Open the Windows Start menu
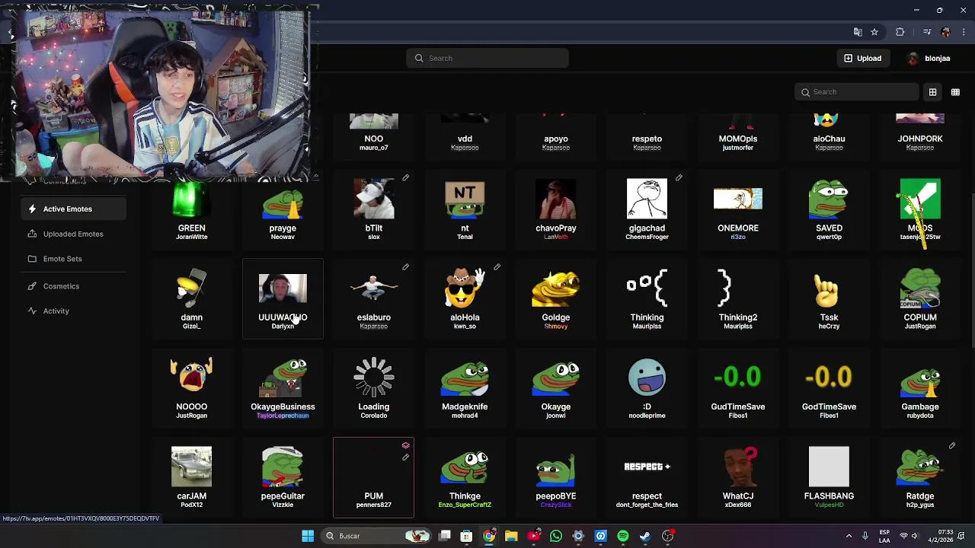975x548 pixels. point(308,536)
